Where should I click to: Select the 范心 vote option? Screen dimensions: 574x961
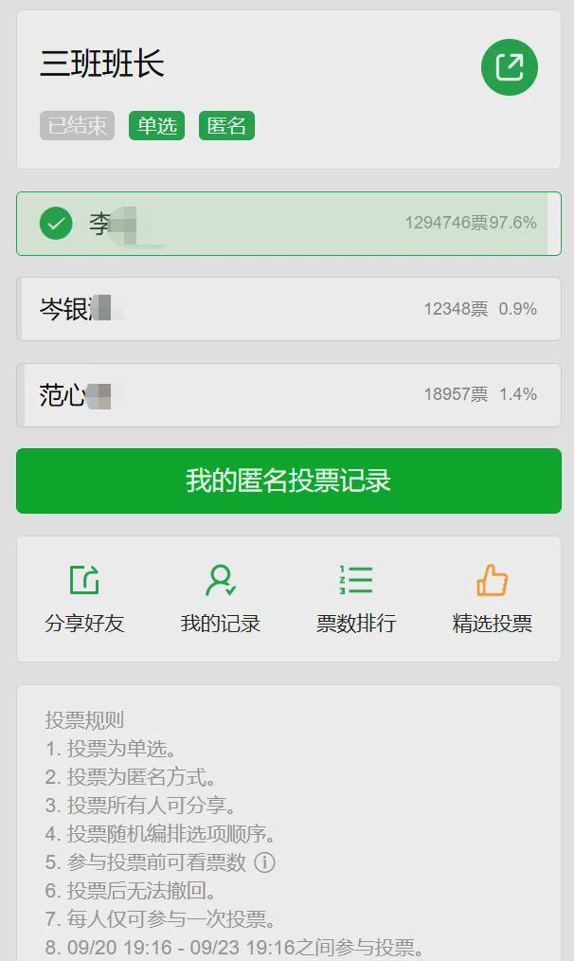[289, 394]
